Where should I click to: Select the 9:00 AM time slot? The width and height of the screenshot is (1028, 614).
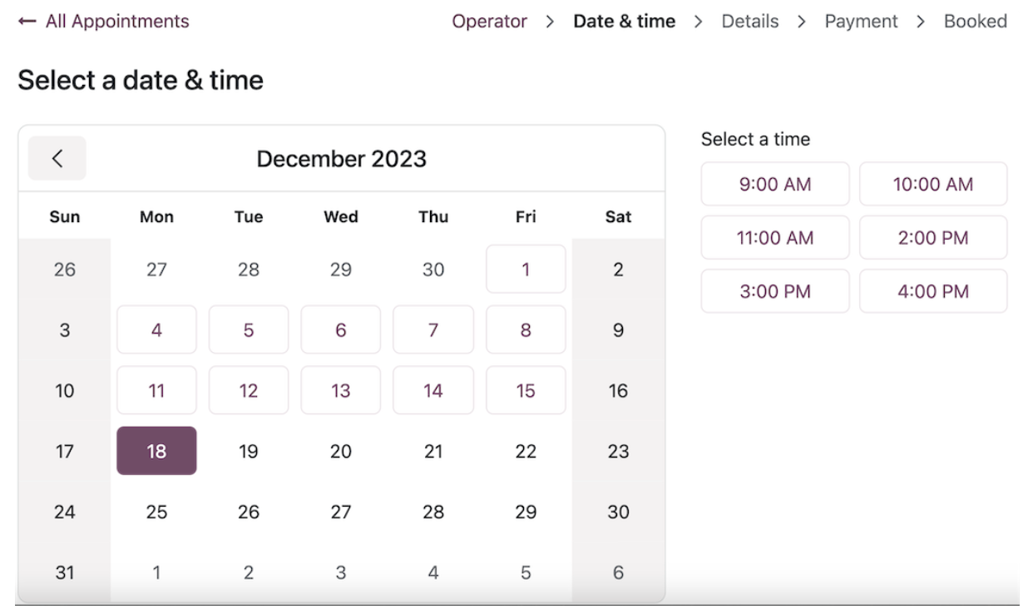774,184
